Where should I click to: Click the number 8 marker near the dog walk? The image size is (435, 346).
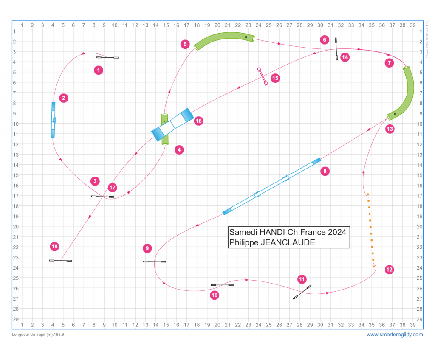(325, 172)
